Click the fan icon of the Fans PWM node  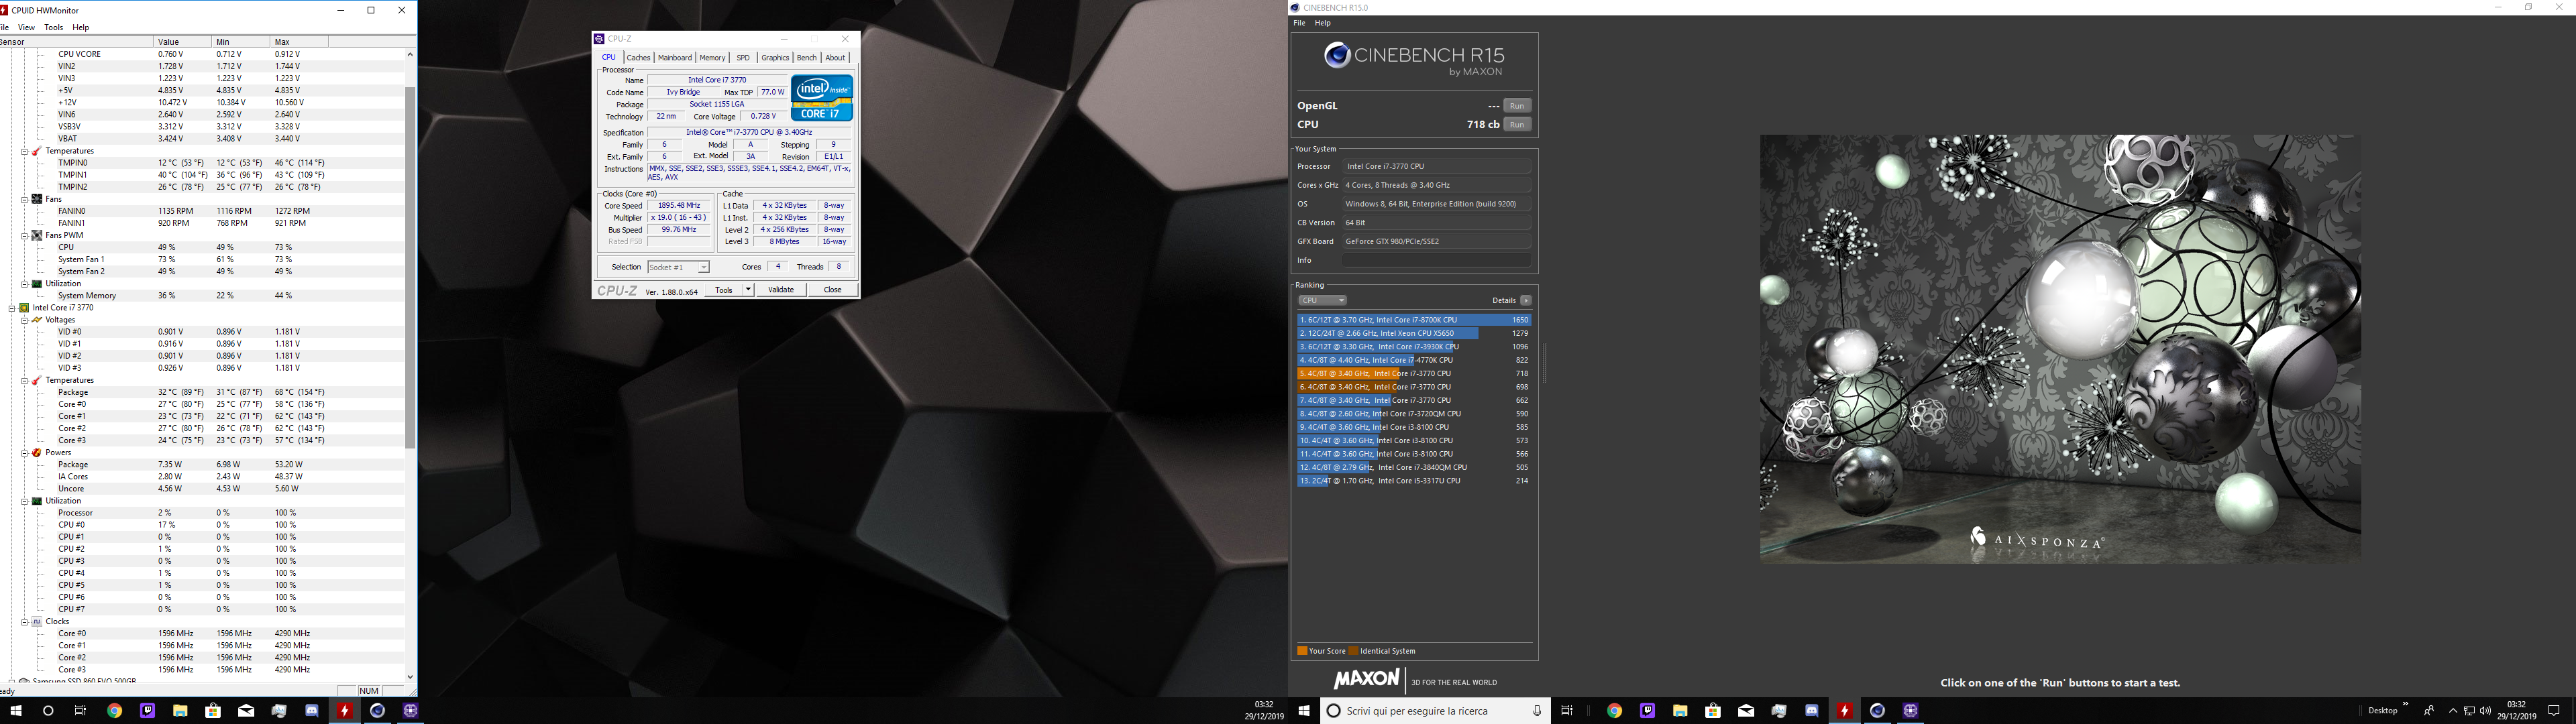pos(37,235)
